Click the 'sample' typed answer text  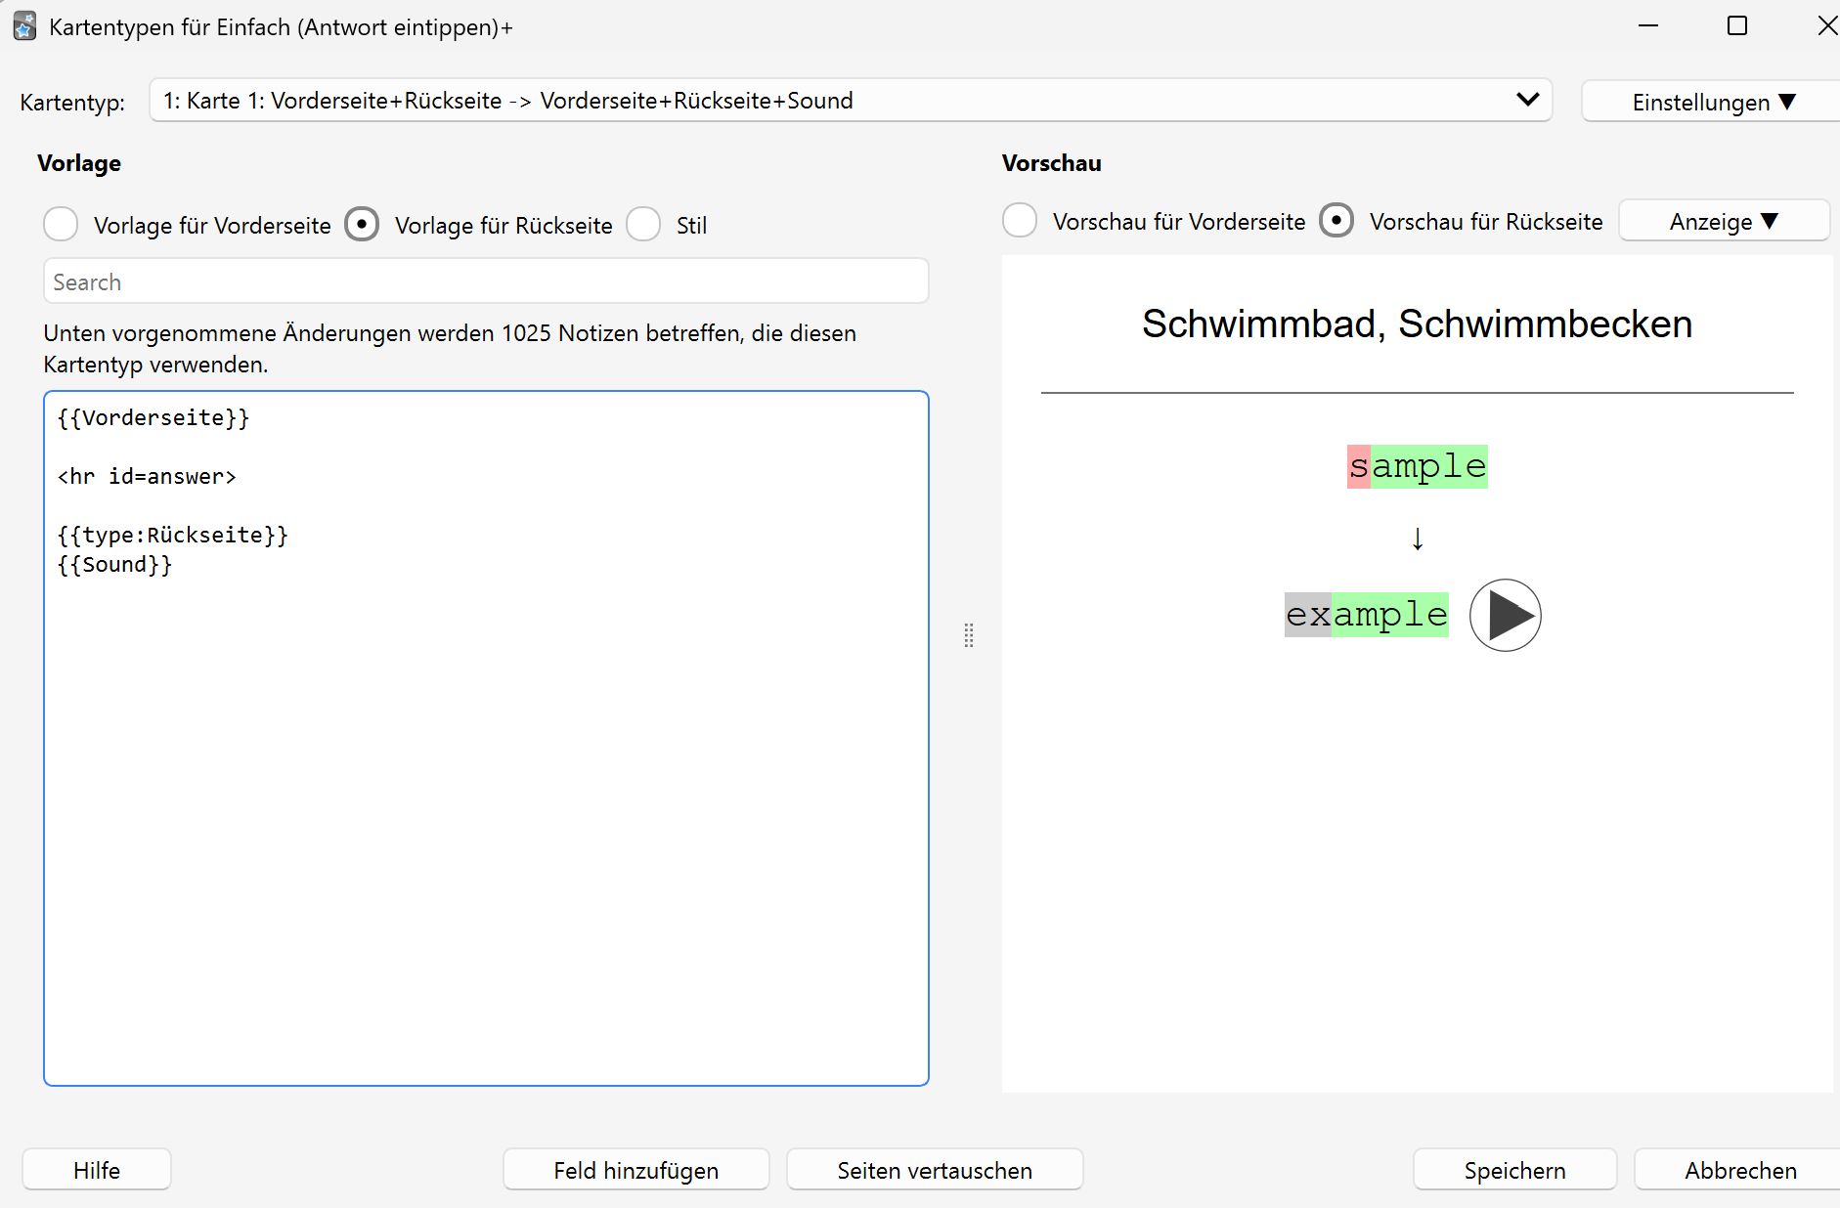(1418, 466)
